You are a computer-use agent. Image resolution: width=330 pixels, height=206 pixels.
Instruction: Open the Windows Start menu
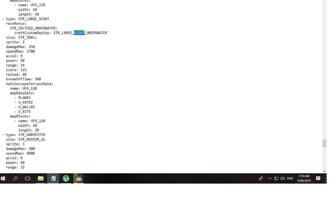coord(3,178)
